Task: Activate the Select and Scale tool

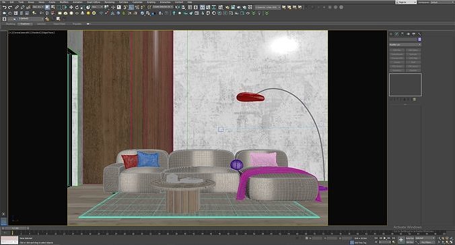Action: click(83, 7)
